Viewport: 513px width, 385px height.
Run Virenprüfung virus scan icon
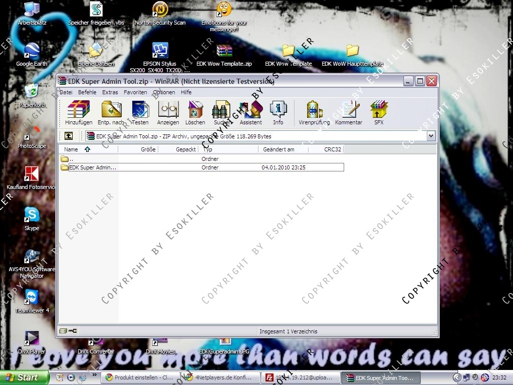click(x=314, y=112)
